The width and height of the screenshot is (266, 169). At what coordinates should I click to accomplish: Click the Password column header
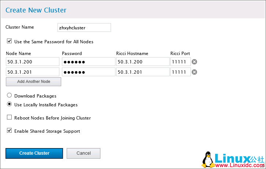(x=72, y=54)
